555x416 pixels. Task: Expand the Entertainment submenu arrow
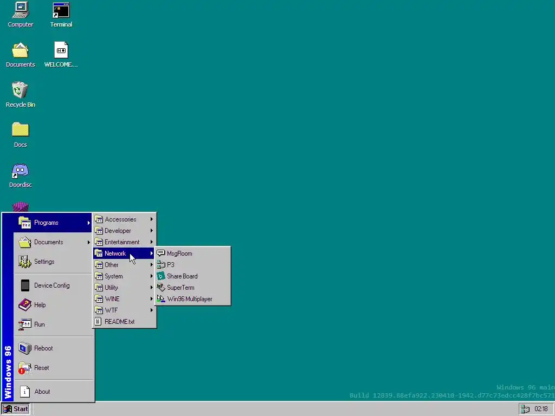coord(152,242)
